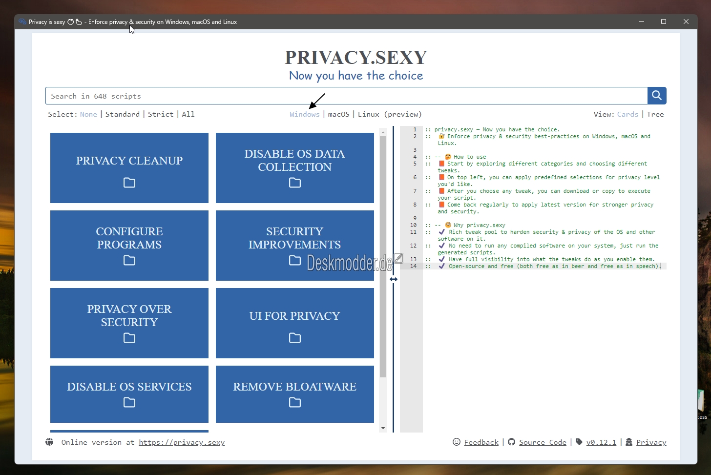Select the None preset

point(88,114)
